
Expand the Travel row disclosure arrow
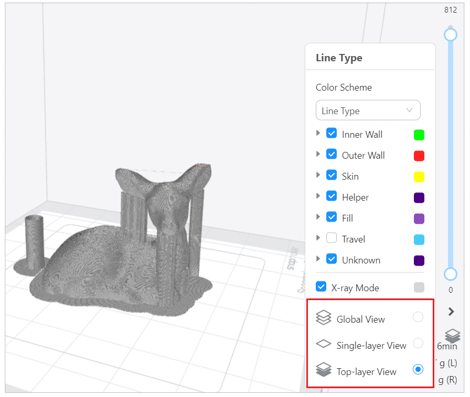318,238
